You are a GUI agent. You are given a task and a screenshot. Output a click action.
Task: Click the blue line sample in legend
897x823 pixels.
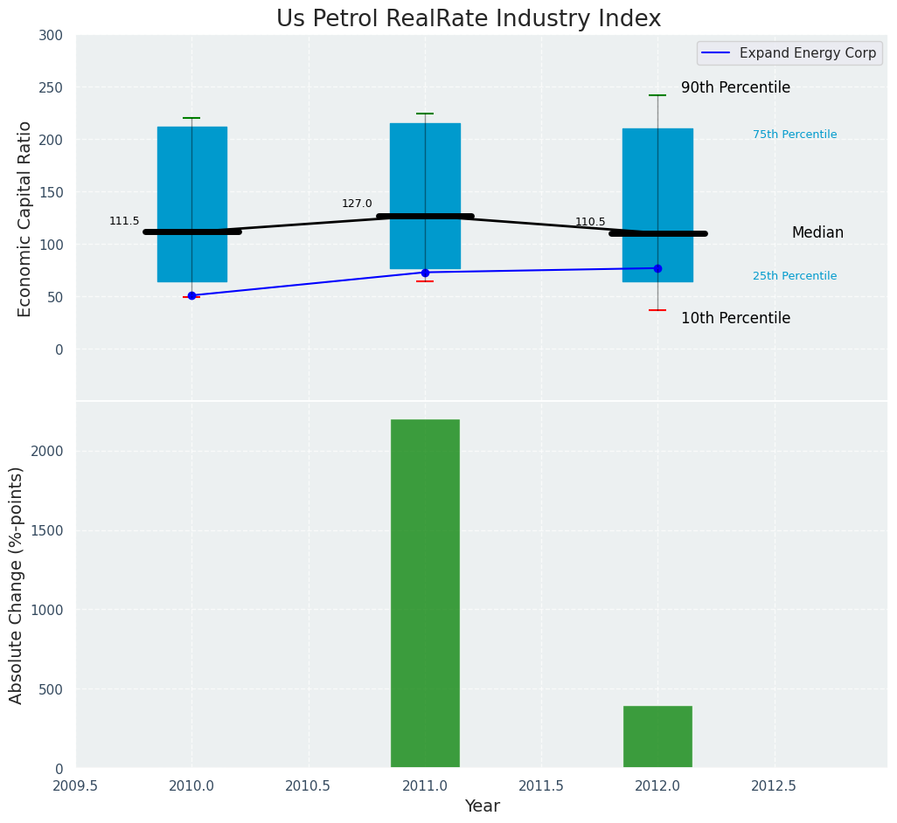tap(716, 52)
